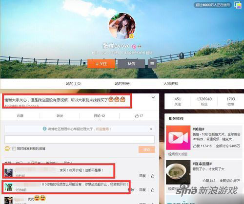Click the orange +关注 follow button
244x204 pixels.
pos(101,64)
